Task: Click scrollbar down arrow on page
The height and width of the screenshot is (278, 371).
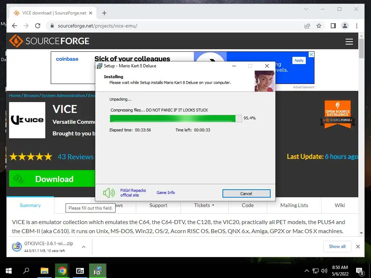Action: tap(361, 233)
